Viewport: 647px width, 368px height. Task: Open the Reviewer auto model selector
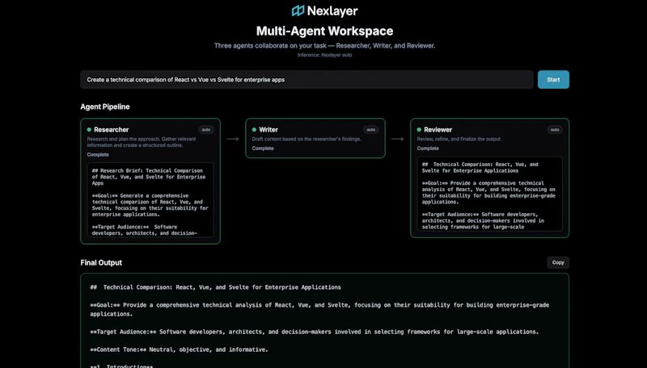[555, 130]
